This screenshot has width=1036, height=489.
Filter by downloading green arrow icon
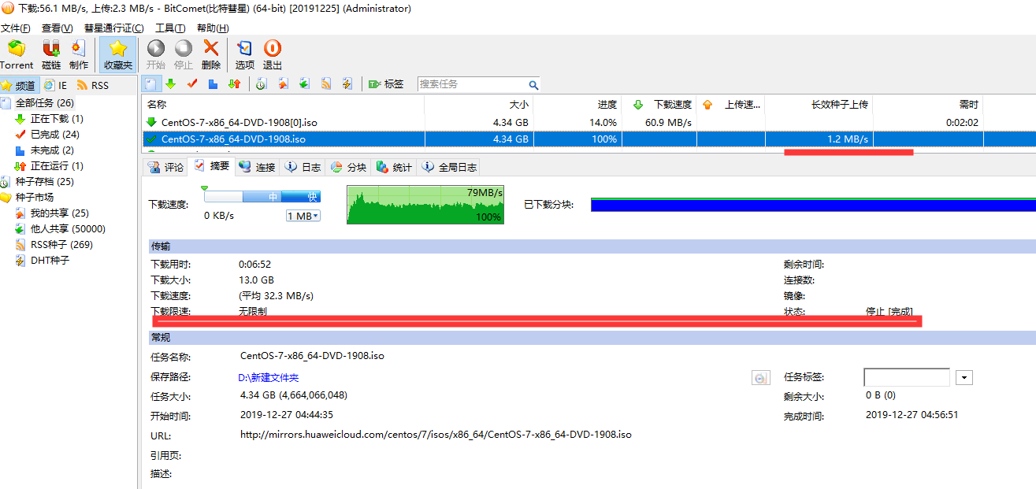171,83
